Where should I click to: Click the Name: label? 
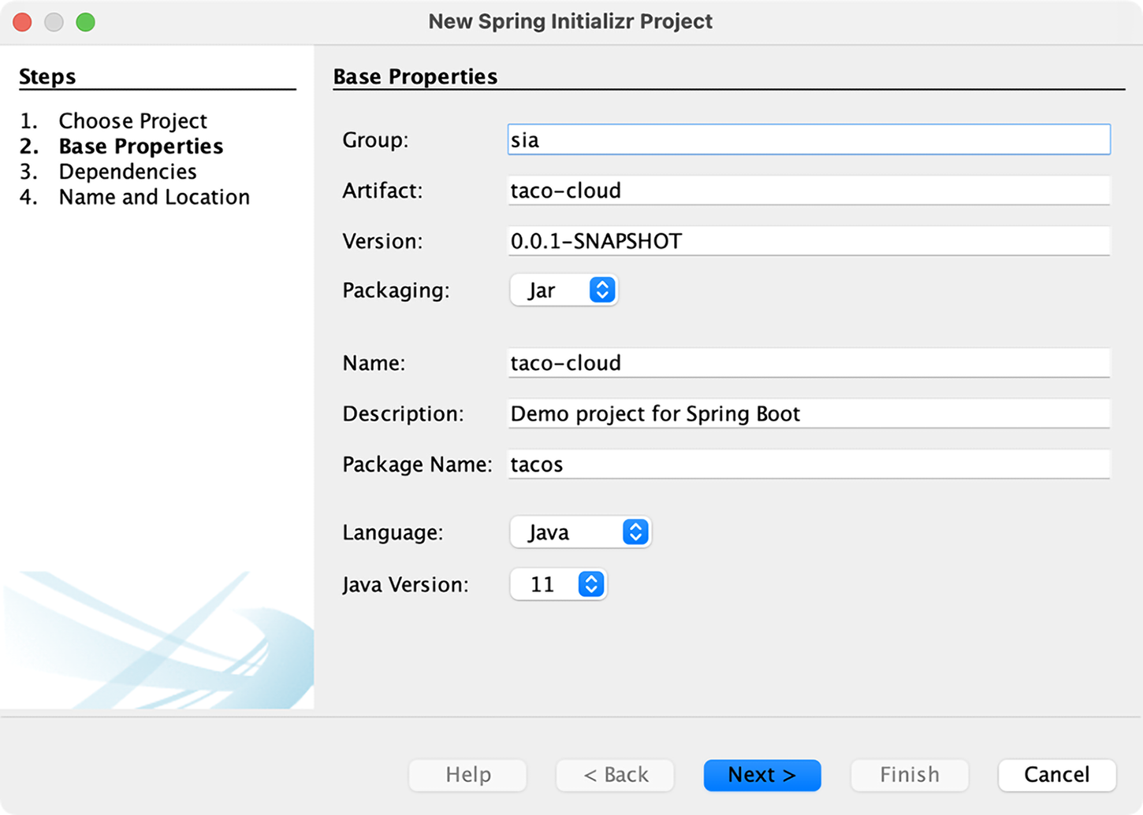tap(374, 363)
